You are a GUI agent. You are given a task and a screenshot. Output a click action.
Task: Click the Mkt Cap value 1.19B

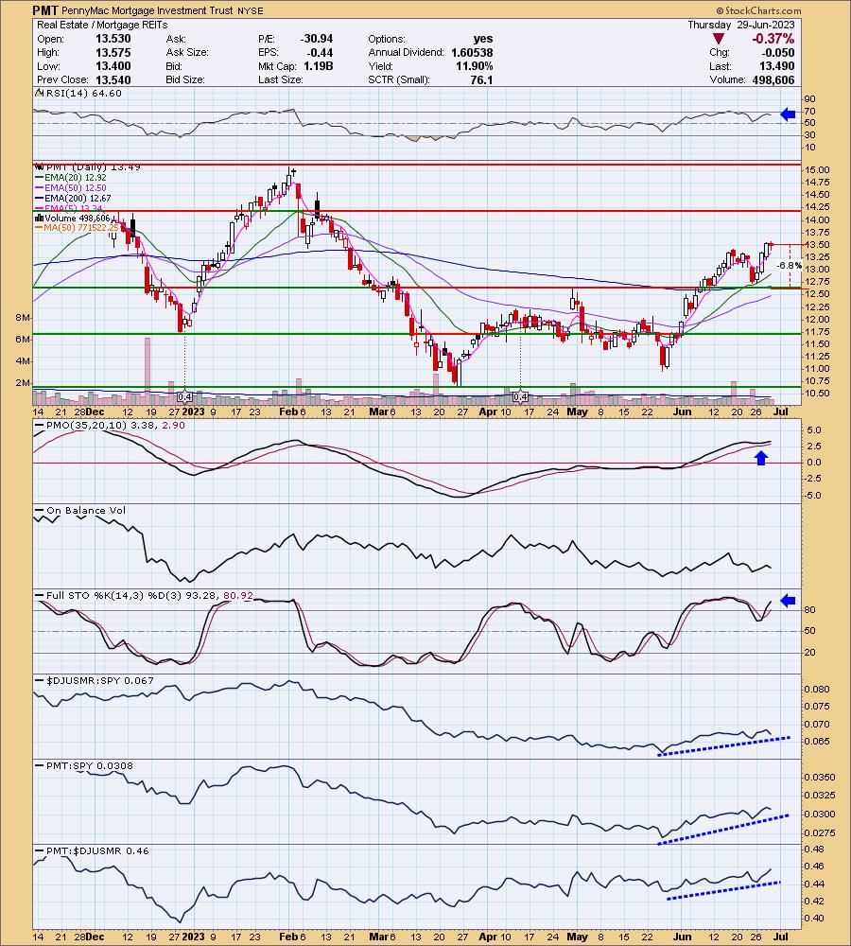pos(318,66)
